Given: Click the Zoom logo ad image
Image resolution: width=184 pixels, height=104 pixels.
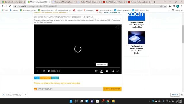Looking at the screenshot, I should tap(137, 16).
